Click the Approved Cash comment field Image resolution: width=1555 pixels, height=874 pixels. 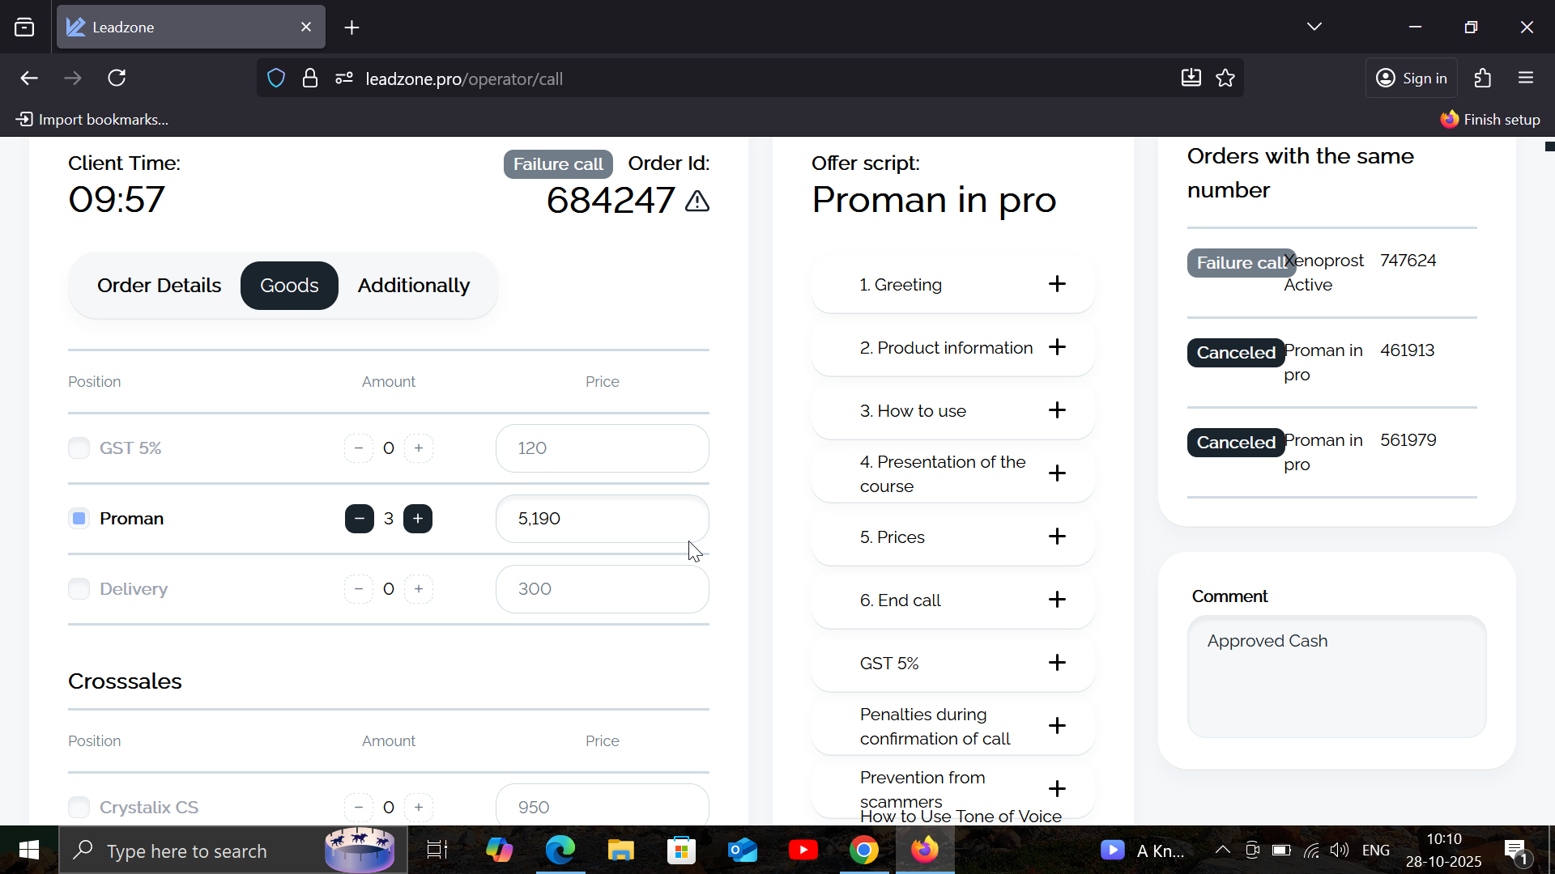click(x=1336, y=677)
